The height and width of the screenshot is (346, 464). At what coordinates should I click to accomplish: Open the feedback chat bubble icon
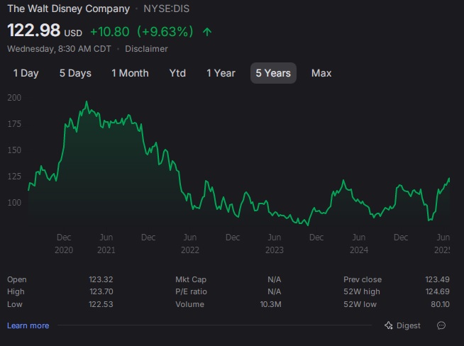point(441,325)
